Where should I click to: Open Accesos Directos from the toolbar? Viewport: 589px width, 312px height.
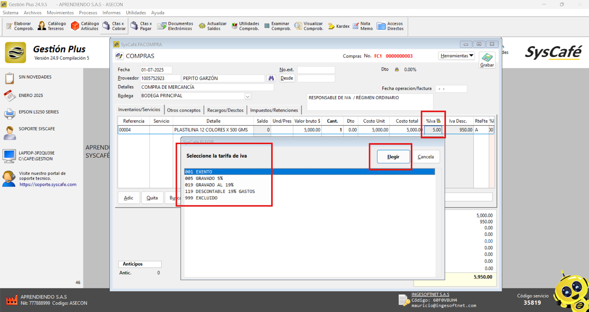390,26
